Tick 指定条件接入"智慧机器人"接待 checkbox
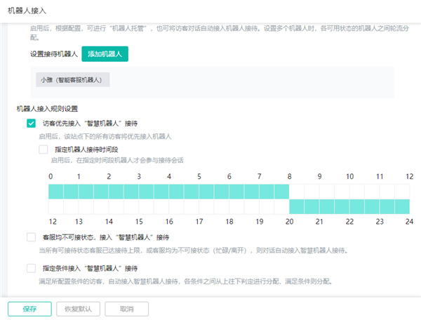Image resolution: width=421 pixels, height=320 pixels. 31,268
